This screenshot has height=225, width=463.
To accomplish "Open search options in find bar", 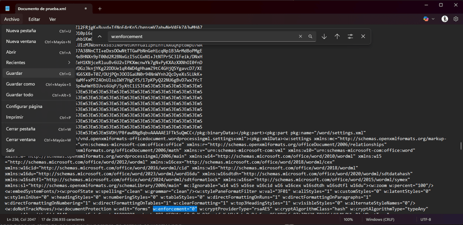I will (350, 37).
